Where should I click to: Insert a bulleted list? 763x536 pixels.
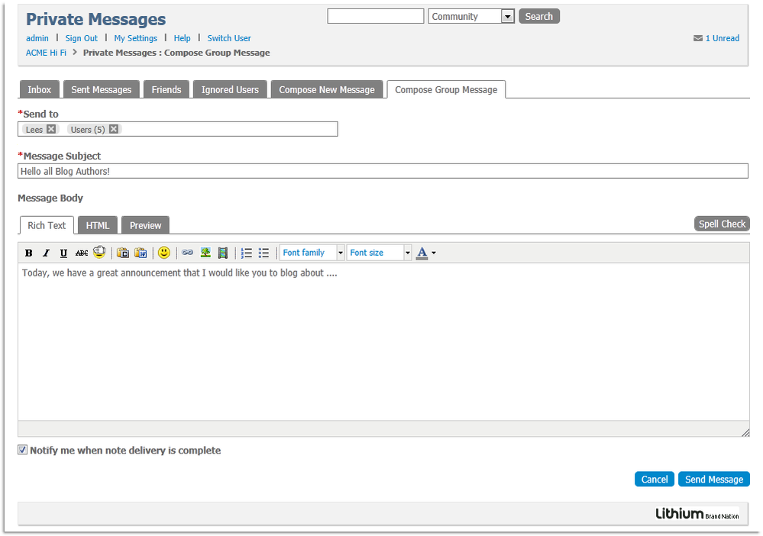pyautogui.click(x=263, y=253)
